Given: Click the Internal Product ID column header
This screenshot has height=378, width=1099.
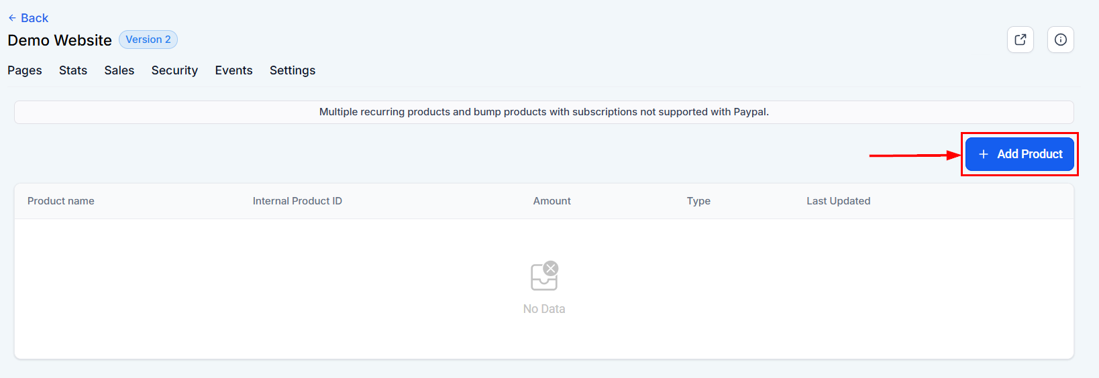Looking at the screenshot, I should [x=297, y=201].
